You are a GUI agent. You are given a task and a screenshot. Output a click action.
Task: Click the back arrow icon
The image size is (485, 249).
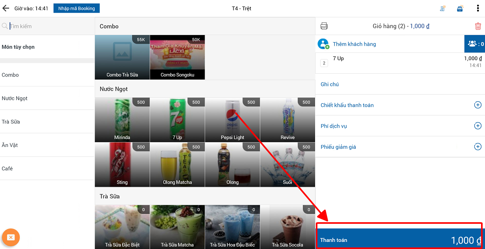(x=6, y=8)
